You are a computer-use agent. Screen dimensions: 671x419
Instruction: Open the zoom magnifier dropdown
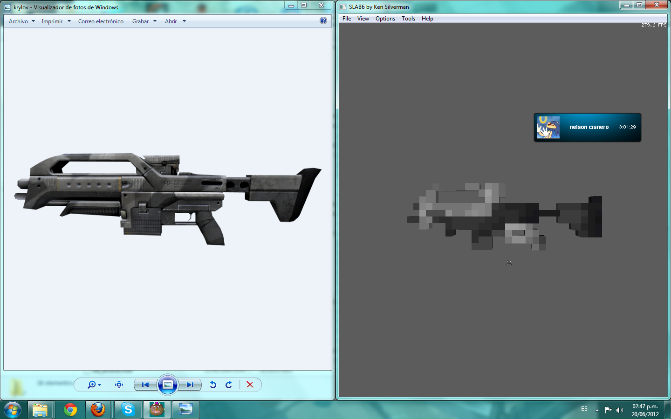pyautogui.click(x=99, y=385)
